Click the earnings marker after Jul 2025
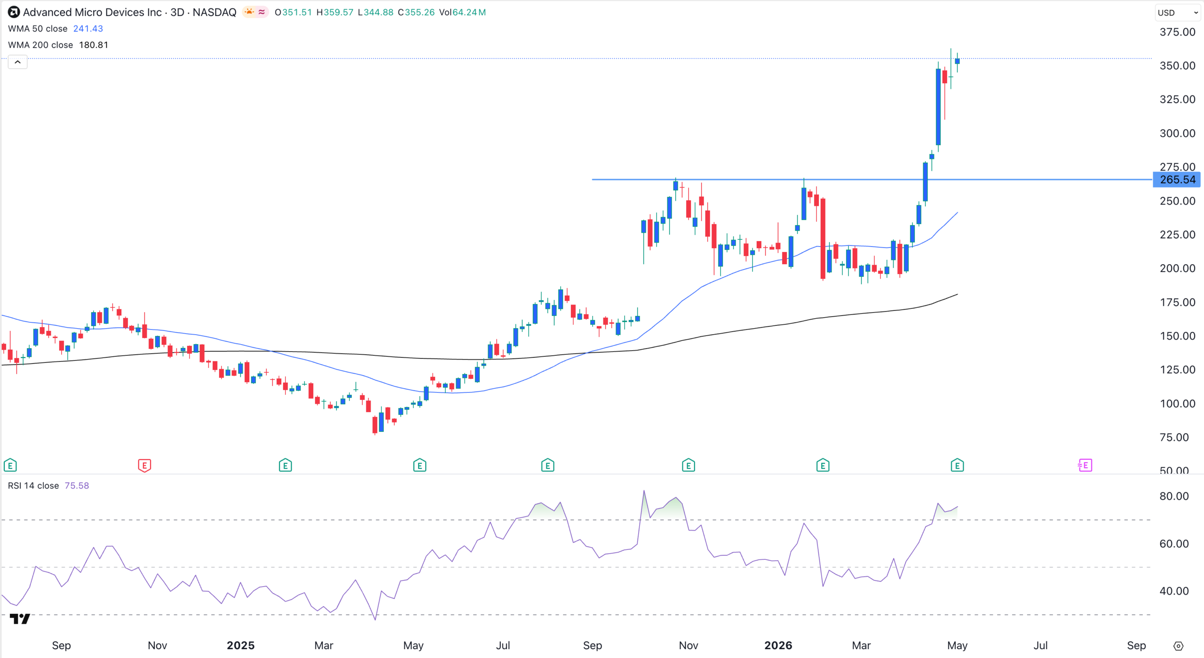The width and height of the screenshot is (1204, 658). (547, 465)
